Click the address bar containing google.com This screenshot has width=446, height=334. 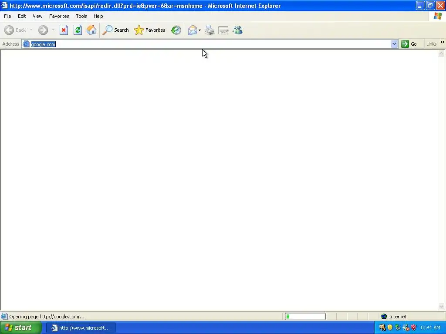click(210, 44)
